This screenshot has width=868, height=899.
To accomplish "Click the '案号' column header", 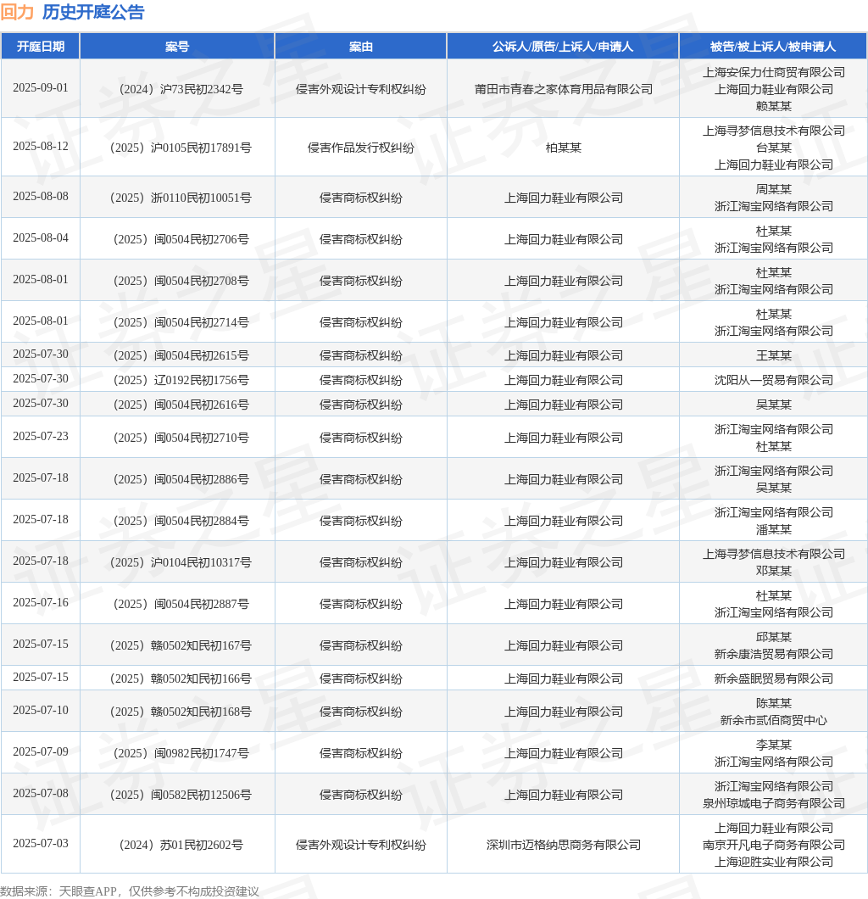I will (x=177, y=47).
